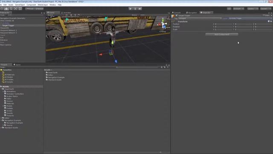Open the Static flags dropdown arrow
The image size is (273, 154).
(x=271, y=15)
